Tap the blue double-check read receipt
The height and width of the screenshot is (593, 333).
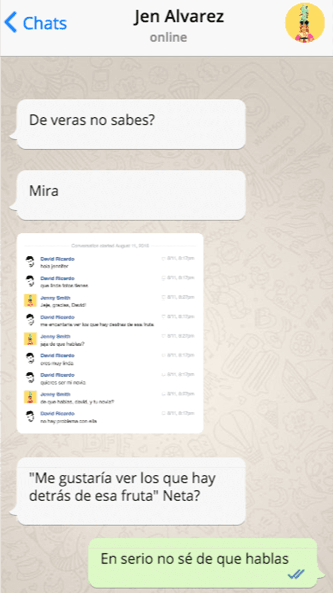(x=296, y=574)
